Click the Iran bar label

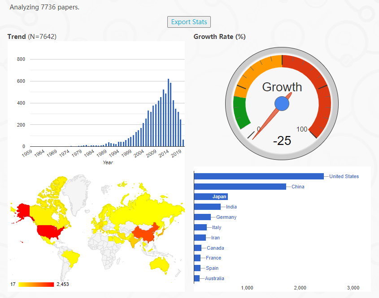click(215, 238)
